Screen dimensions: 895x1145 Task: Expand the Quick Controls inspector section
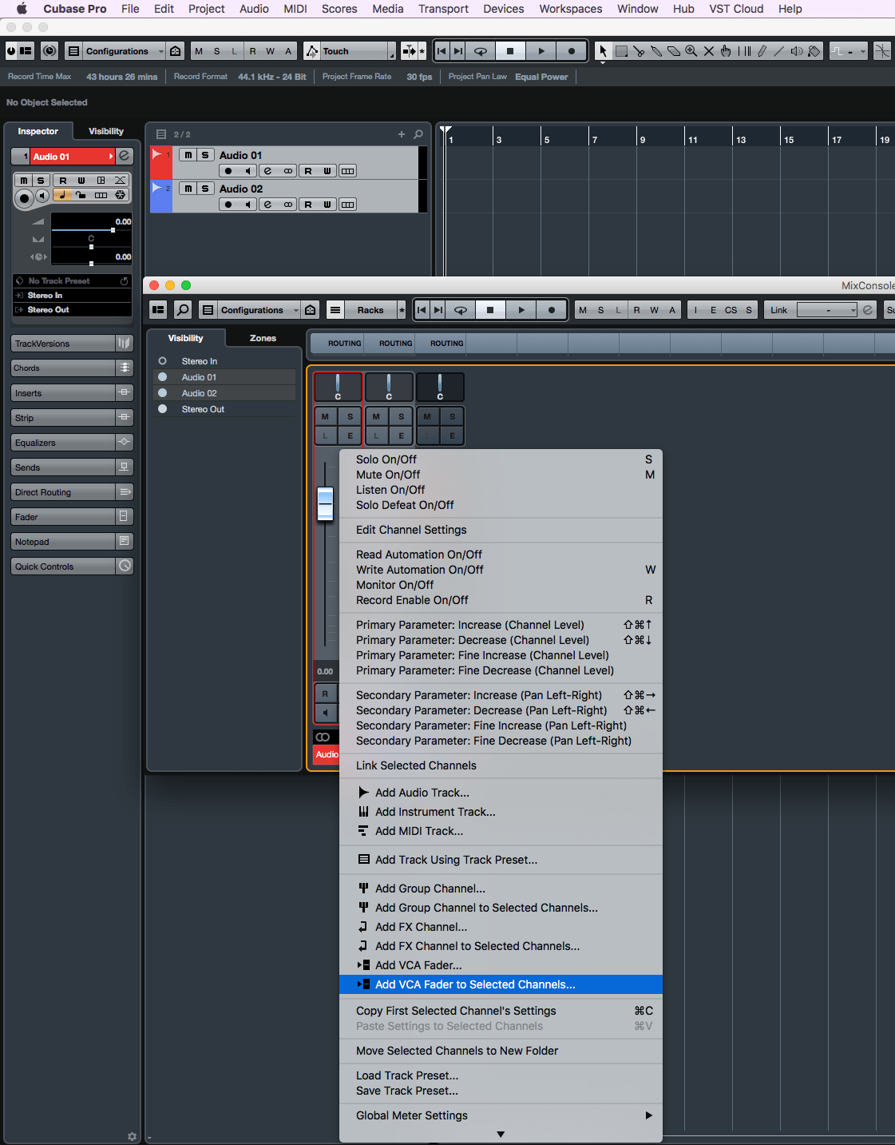coord(71,567)
